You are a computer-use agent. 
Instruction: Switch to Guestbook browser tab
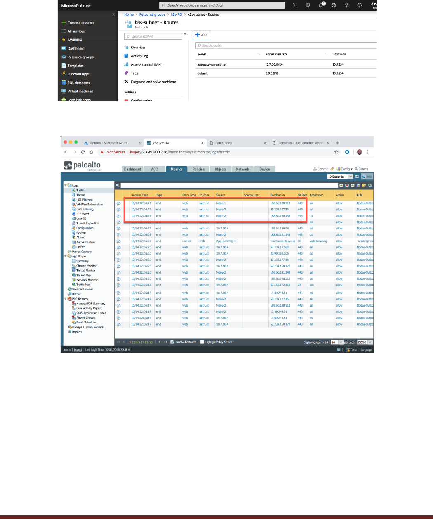coord(237,143)
